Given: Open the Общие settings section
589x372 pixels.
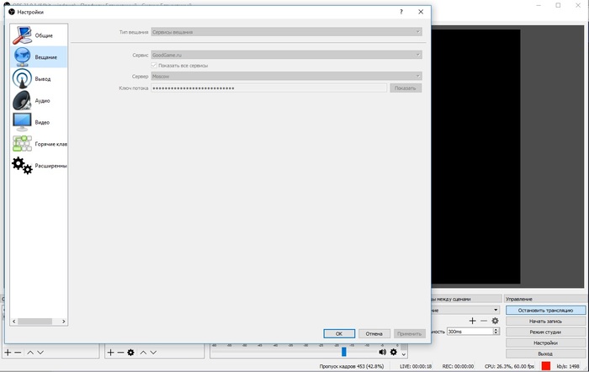Looking at the screenshot, I should (39, 35).
